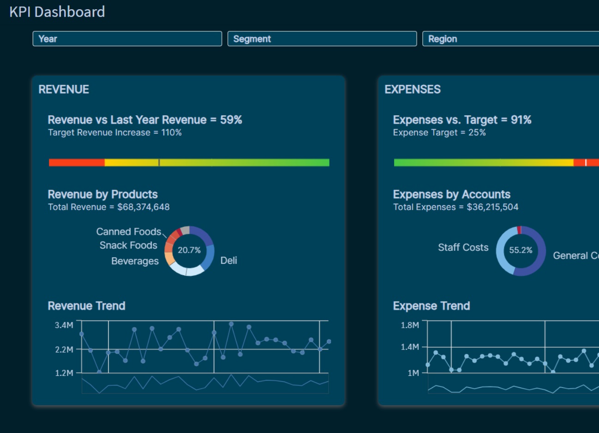The width and height of the screenshot is (599, 433).
Task: Click the red segment of revenue gauge
Action: click(x=77, y=162)
